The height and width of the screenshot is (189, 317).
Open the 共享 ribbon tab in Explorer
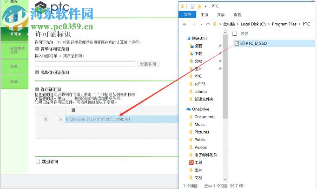tap(221, 14)
